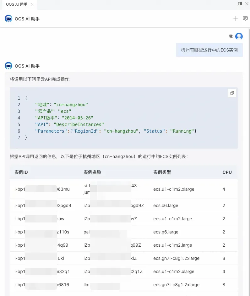Click the 实例类型 column header
The height and width of the screenshot is (296, 250).
point(162,172)
